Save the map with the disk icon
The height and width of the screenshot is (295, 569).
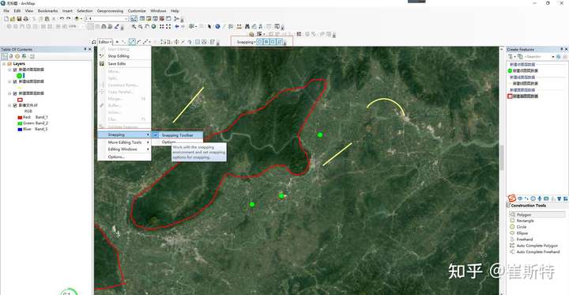tap(19, 19)
